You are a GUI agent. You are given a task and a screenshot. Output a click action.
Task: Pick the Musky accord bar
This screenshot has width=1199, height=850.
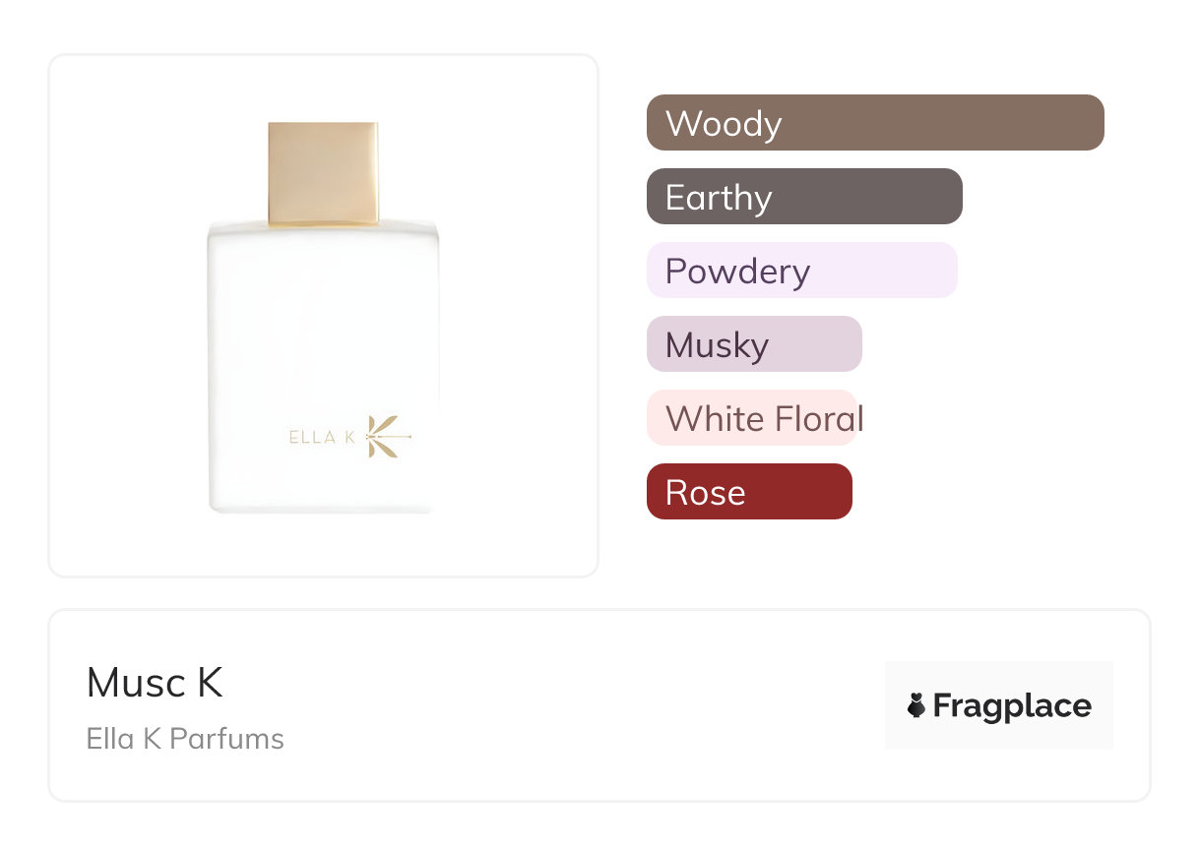click(x=753, y=344)
